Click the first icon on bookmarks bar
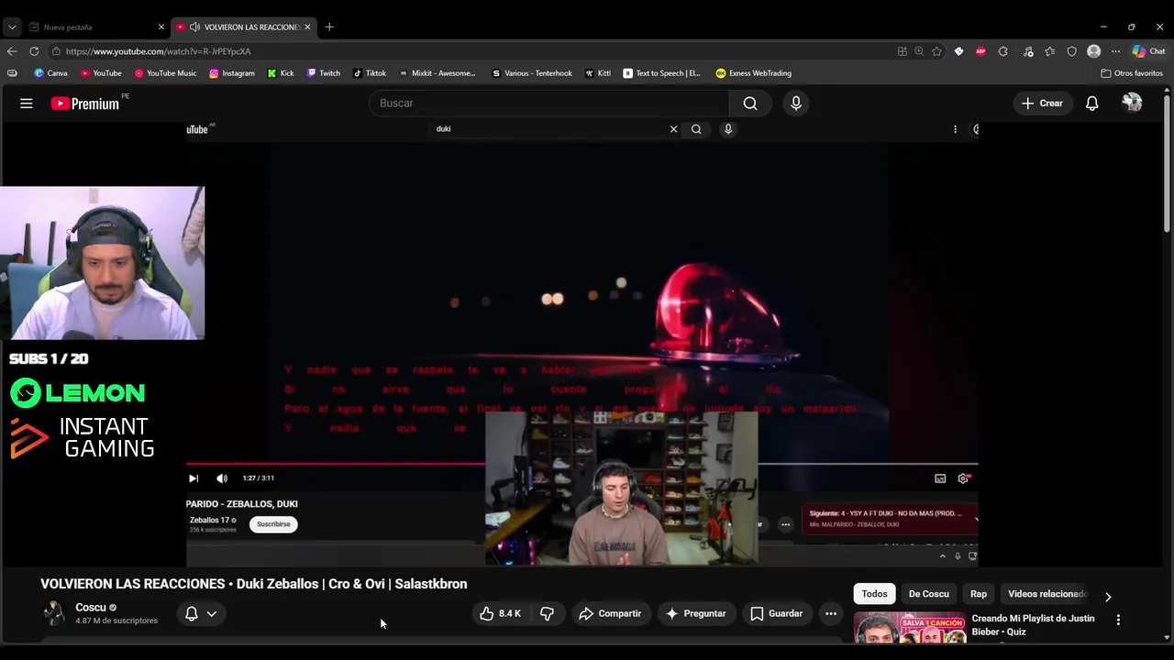Image resolution: width=1174 pixels, height=660 pixels. pyautogui.click(x=12, y=73)
